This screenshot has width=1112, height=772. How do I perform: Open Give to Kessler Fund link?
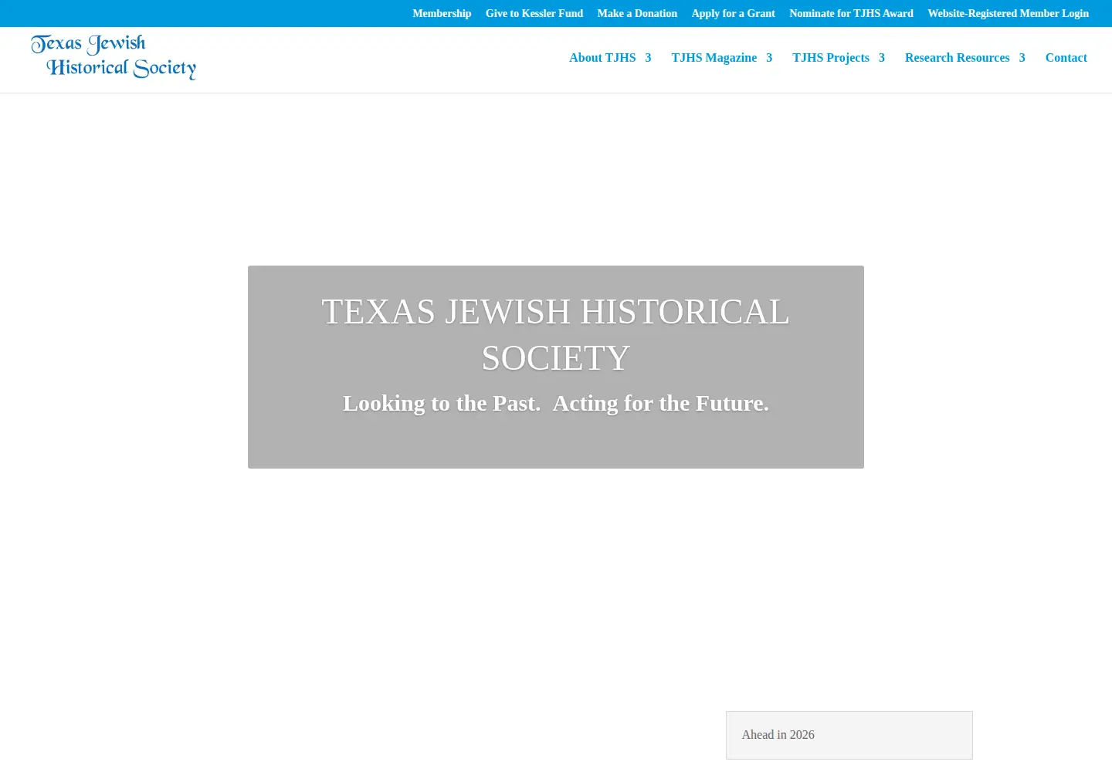point(534,13)
